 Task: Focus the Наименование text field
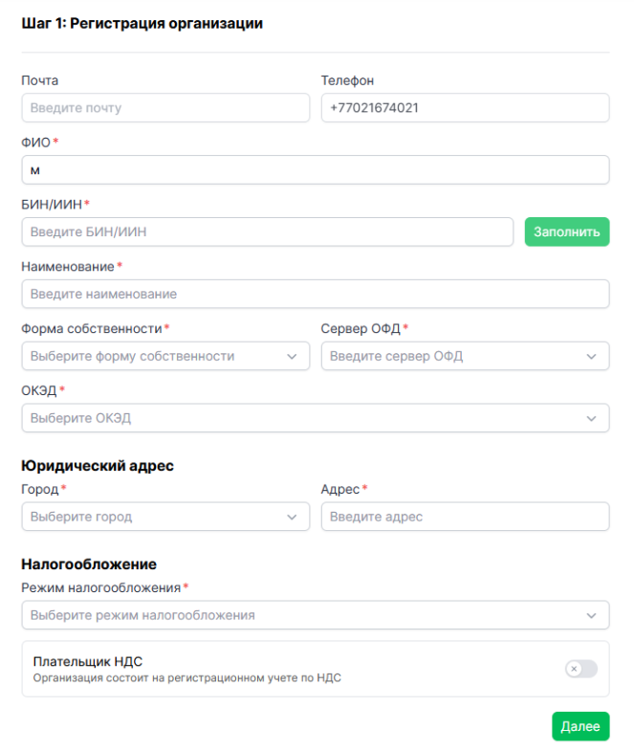point(315,294)
